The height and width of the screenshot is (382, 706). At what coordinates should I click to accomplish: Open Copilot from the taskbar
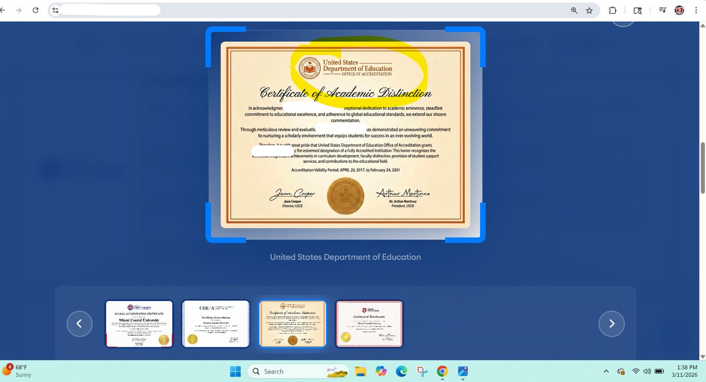pos(381,371)
